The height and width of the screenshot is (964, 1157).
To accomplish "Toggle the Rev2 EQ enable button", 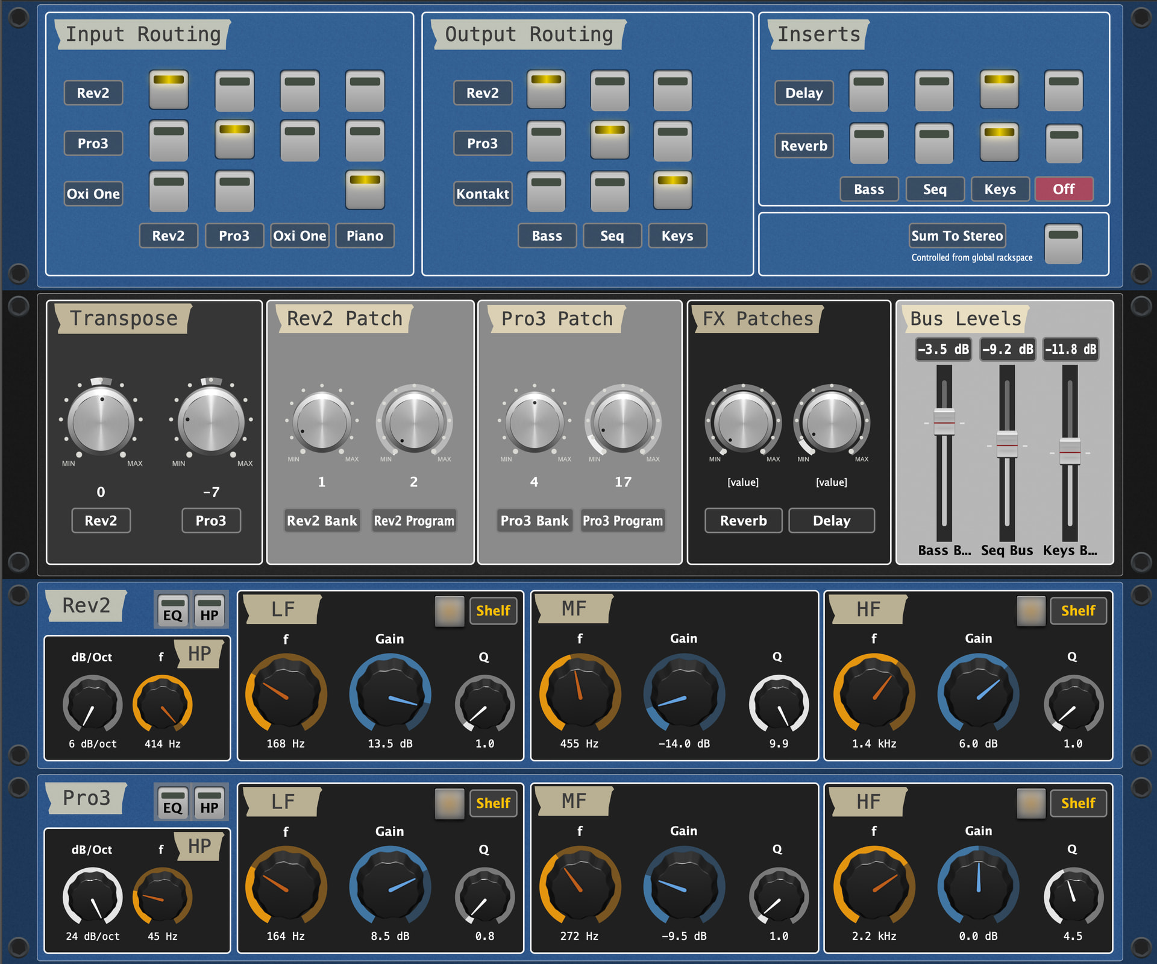I will pyautogui.click(x=172, y=610).
